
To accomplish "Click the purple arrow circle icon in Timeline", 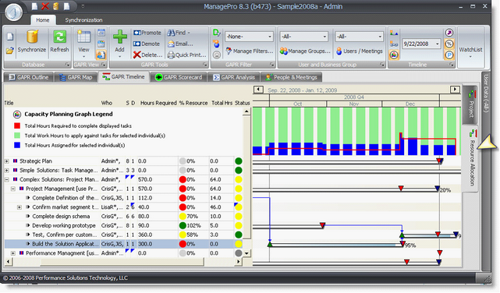I will point(449,33).
